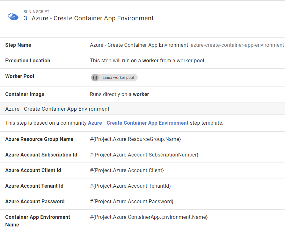285x229 pixels.
Task: Click the Azure cloud step icon
Action: [x=13, y=16]
